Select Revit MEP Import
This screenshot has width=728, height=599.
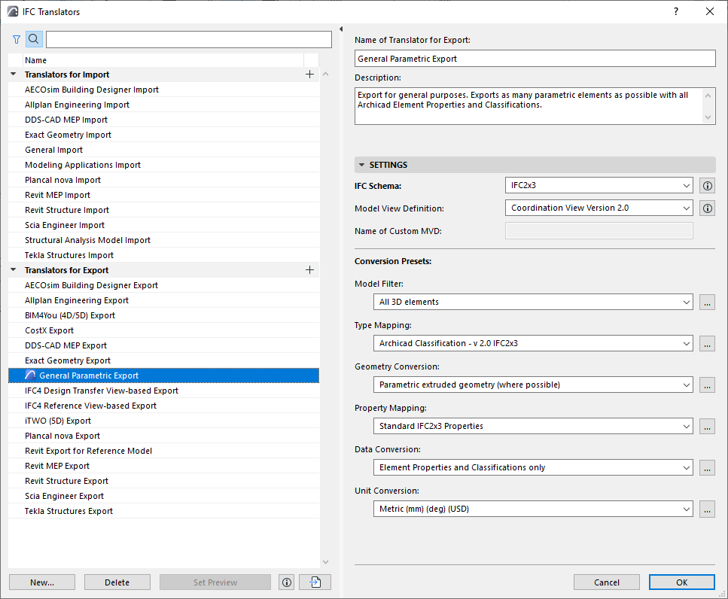click(x=163, y=195)
